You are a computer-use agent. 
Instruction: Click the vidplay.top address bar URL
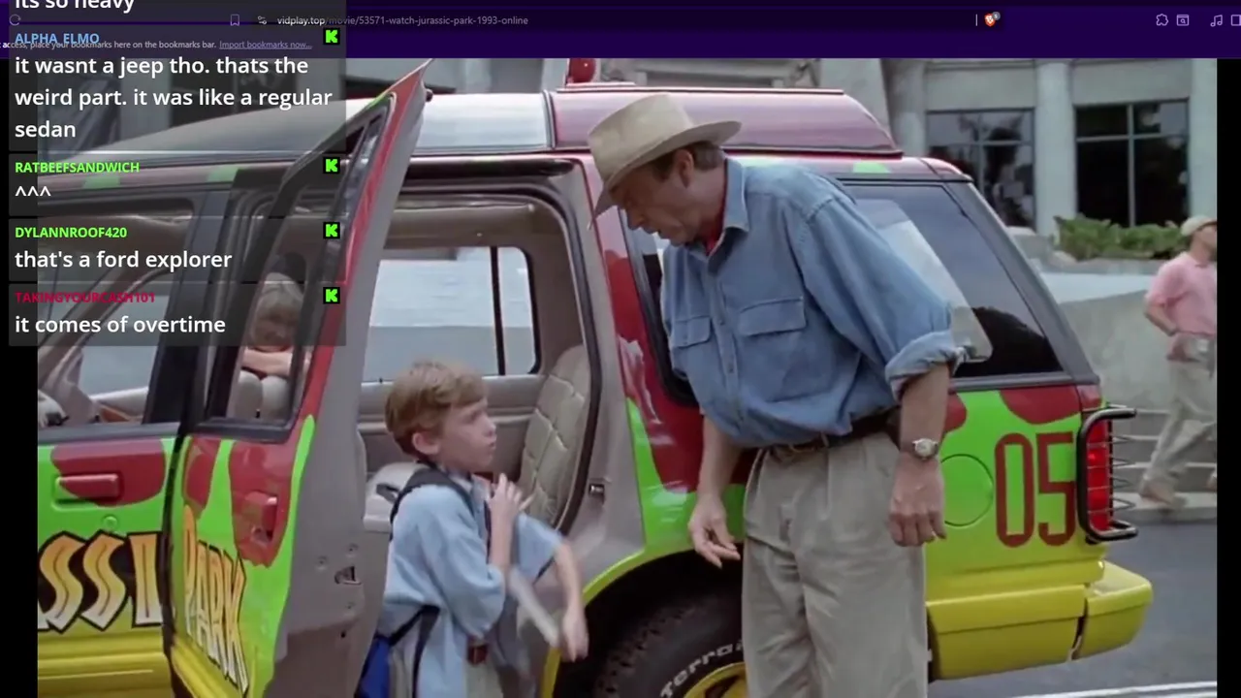402,20
